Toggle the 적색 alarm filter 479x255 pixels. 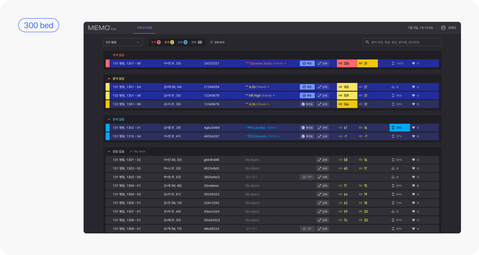tap(156, 42)
